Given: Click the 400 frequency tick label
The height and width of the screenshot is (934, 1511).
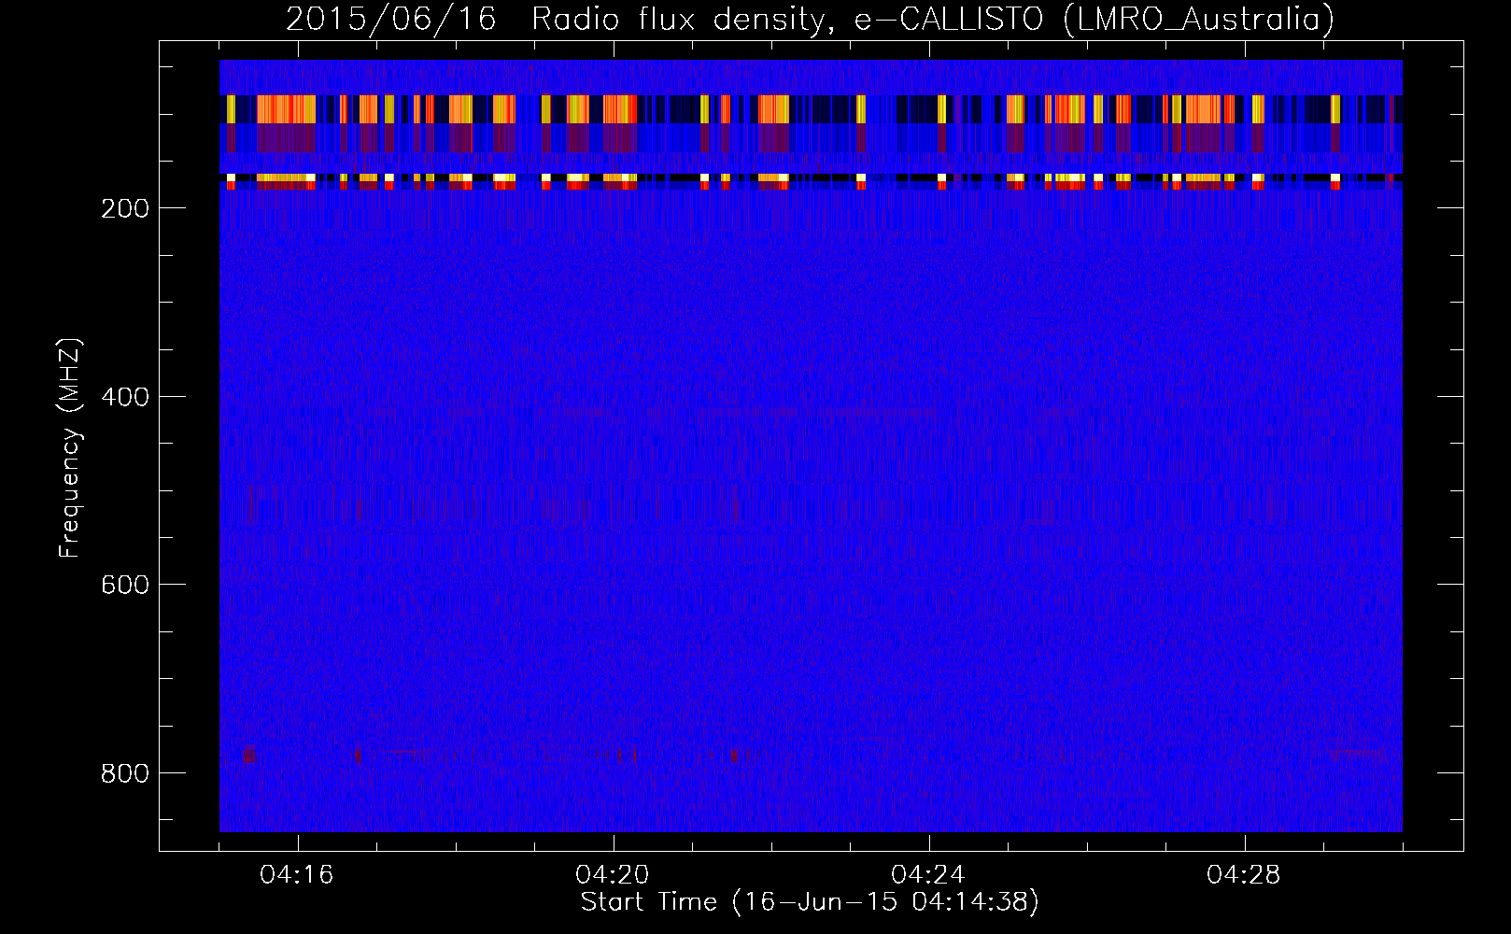Looking at the screenshot, I should (x=124, y=397).
